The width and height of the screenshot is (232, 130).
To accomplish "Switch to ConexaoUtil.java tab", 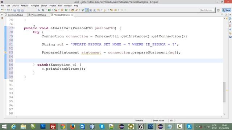I will click(15, 15).
